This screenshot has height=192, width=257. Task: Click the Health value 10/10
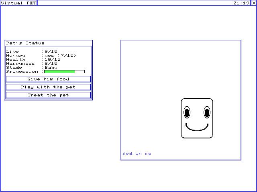[x=53, y=60]
